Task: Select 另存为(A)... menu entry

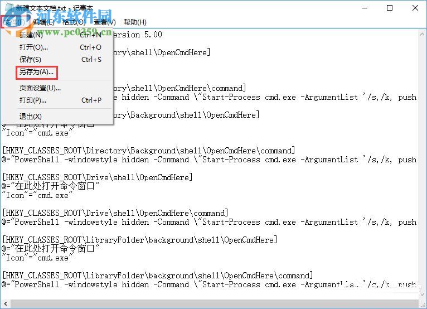Action: click(37, 72)
